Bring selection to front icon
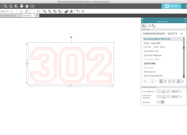The image size is (187, 135). click(x=45, y=11)
